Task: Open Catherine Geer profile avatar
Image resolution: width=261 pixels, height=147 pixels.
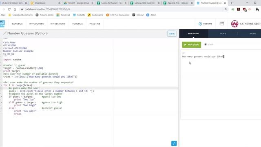Action: pos(234,24)
